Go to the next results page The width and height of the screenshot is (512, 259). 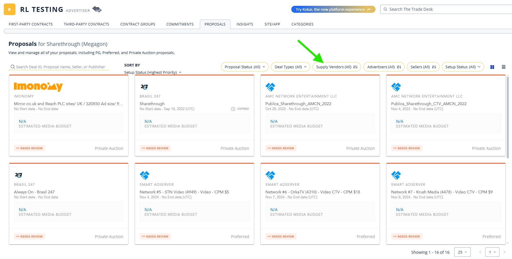click(x=504, y=252)
